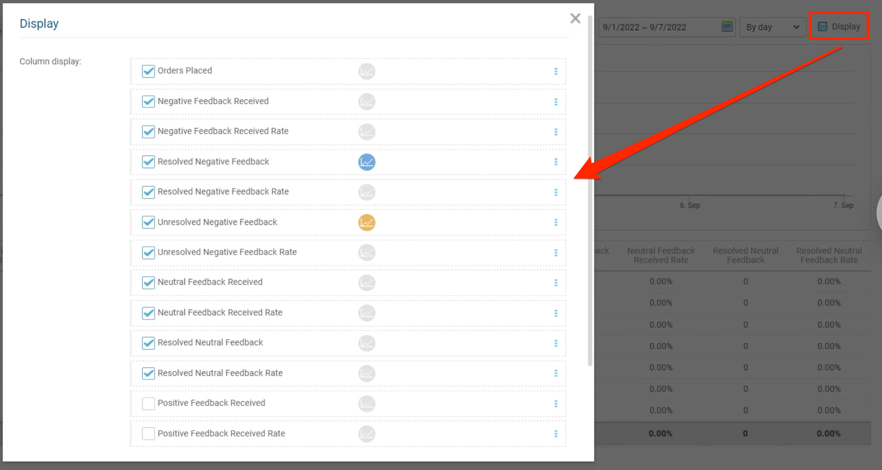Image resolution: width=882 pixels, height=470 pixels.
Task: Click the Display button in toolbar
Action: [x=839, y=26]
